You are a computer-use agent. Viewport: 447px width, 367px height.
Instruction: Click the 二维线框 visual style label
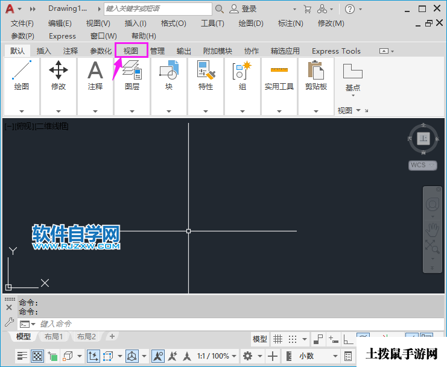pyautogui.click(x=51, y=126)
